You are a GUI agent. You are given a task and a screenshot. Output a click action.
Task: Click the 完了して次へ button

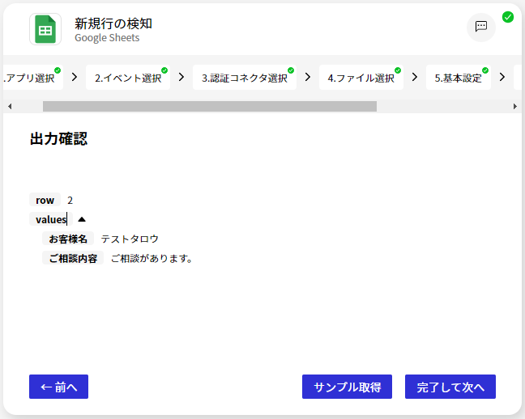(x=450, y=387)
